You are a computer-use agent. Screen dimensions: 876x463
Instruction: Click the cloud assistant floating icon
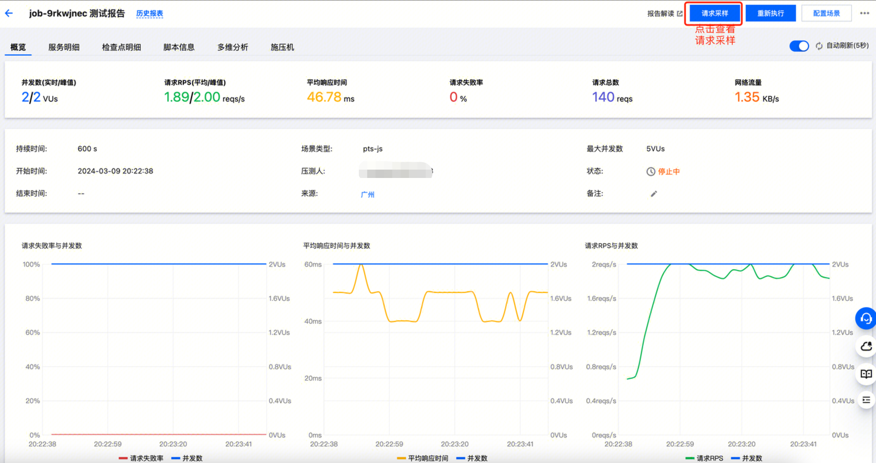pos(866,346)
